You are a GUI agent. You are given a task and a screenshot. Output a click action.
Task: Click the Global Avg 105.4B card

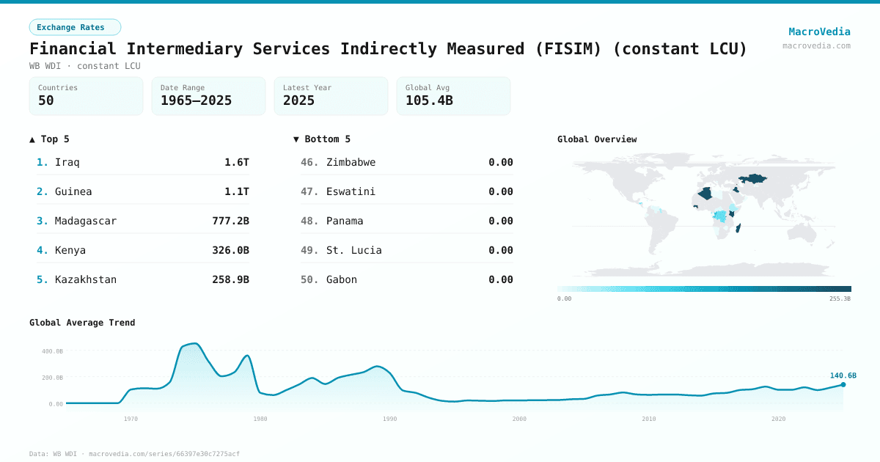pyautogui.click(x=453, y=96)
